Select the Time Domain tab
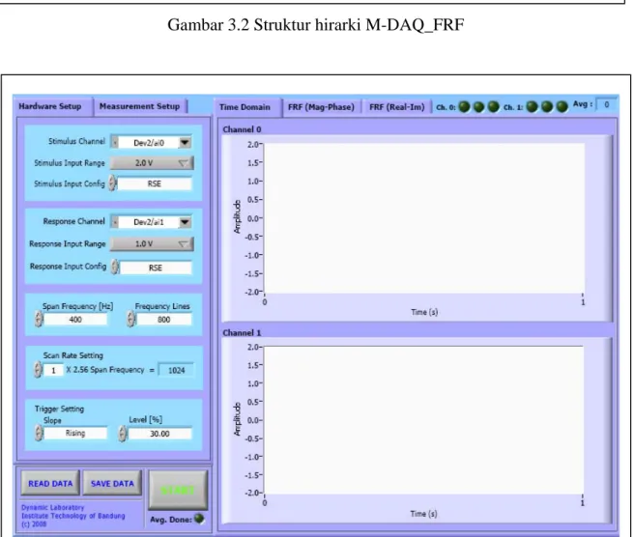This screenshot has width=633, height=537. tap(245, 108)
